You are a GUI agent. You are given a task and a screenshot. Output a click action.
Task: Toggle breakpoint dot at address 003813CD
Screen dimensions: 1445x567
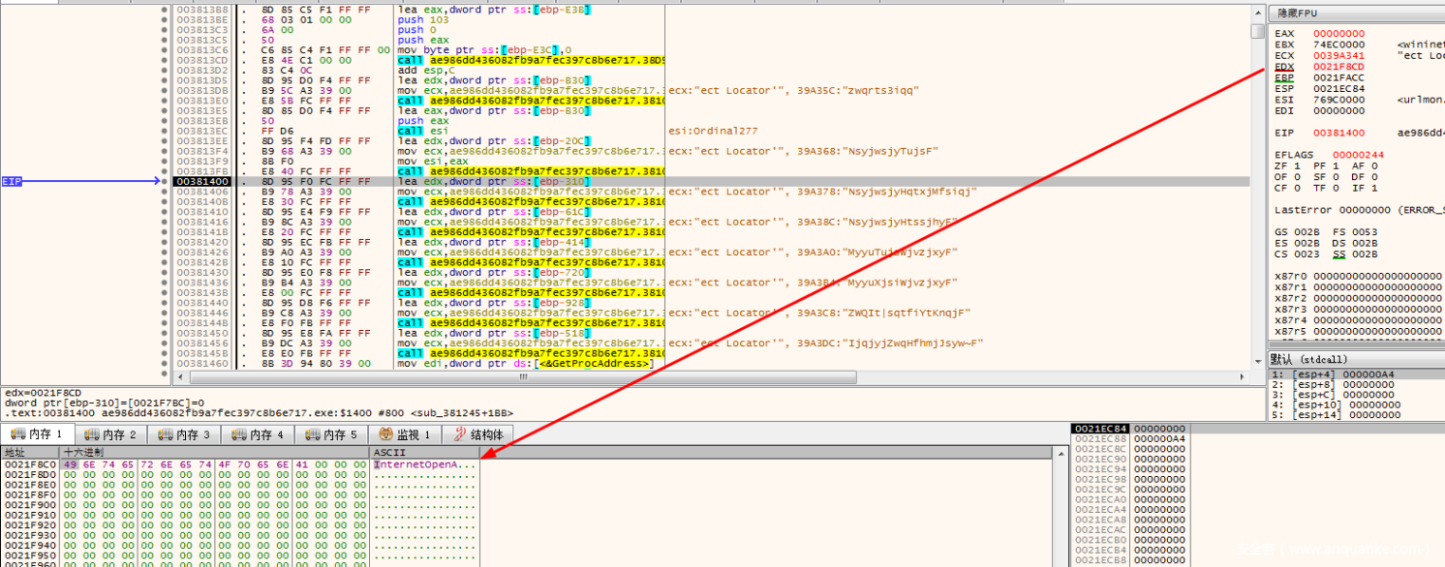(x=164, y=60)
